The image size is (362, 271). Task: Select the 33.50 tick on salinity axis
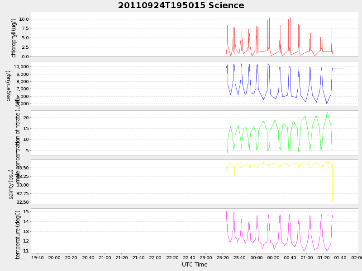[23, 168]
